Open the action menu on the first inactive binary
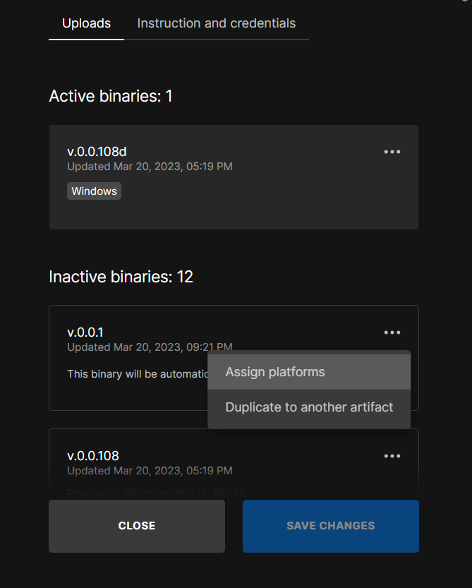Image resolution: width=472 pixels, height=588 pixels. pos(392,332)
